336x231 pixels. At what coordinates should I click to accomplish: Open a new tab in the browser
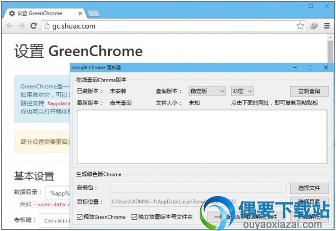(x=94, y=13)
